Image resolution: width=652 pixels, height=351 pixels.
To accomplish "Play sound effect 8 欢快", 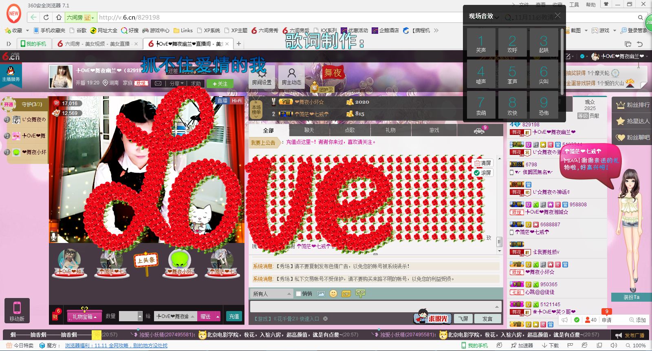I will click(512, 105).
